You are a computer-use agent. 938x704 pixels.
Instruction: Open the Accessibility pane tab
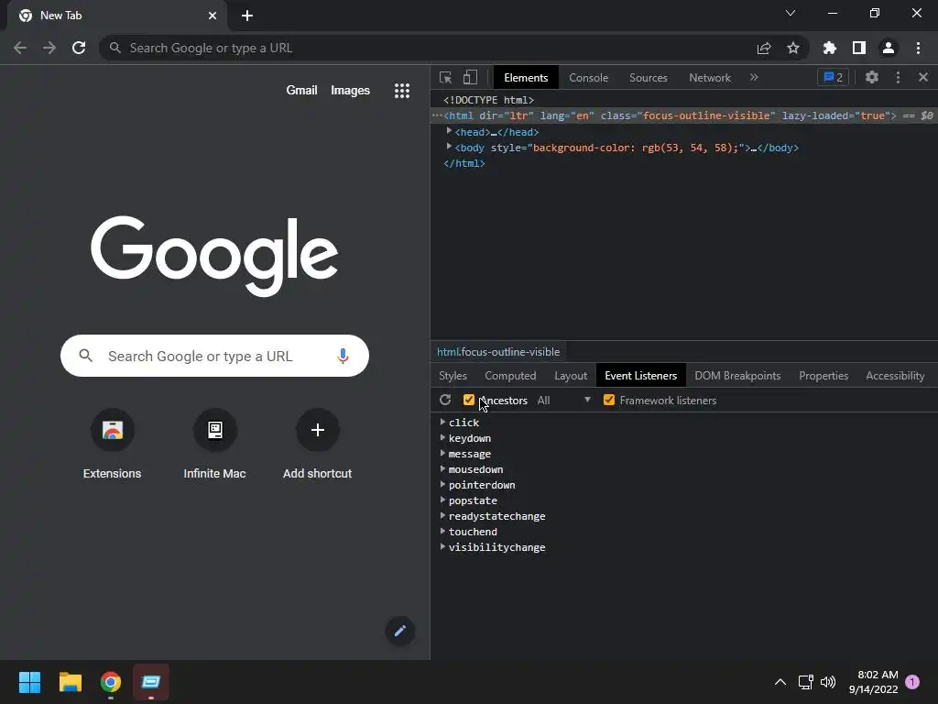tap(895, 375)
